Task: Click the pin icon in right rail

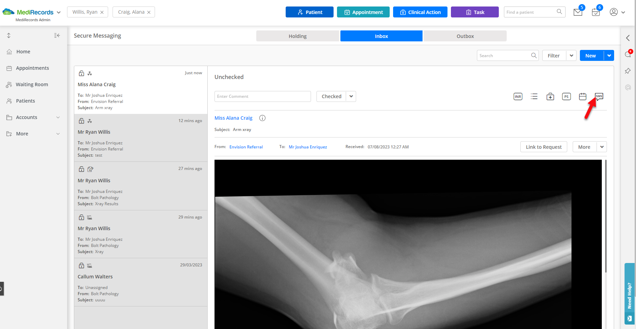Action: coord(628,71)
